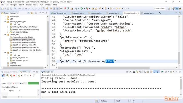Screen dimensions: 183x103
Task: Switch to the Git perspective icon
Action: pos(174,9)
